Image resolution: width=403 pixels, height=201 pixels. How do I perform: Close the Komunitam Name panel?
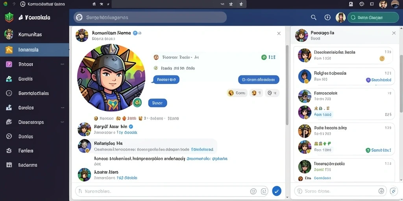[279, 33]
